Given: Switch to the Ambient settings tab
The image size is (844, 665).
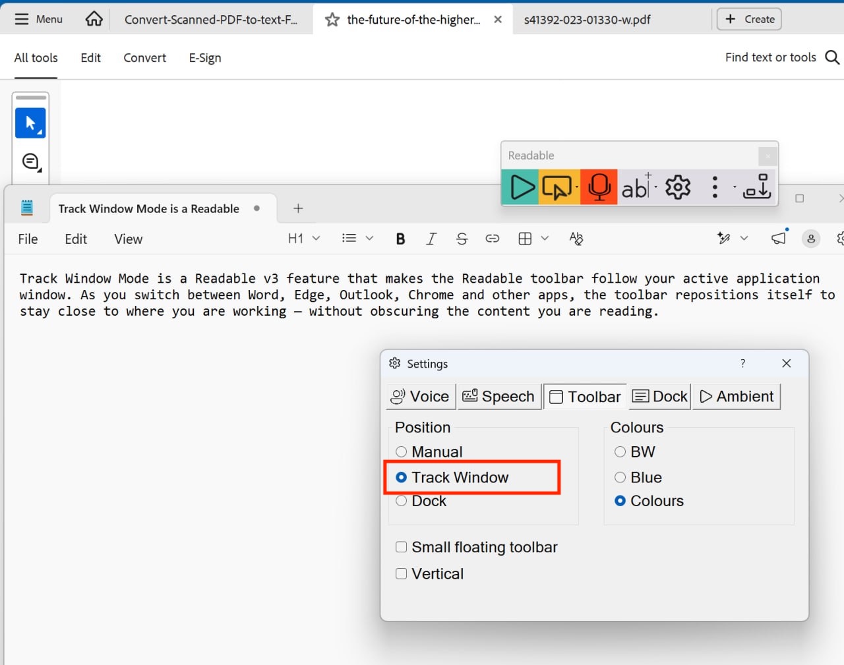Looking at the screenshot, I should coord(737,397).
